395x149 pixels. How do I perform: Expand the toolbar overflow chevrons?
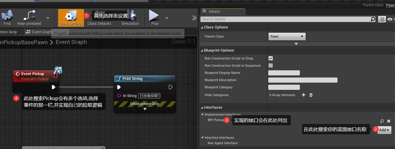pyautogui.click(x=194, y=18)
